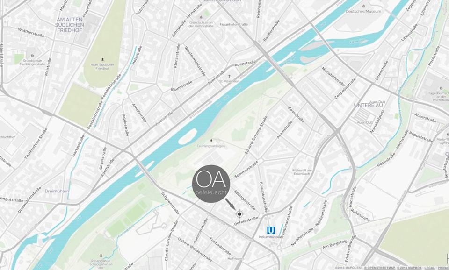Click the Kolumbusplatz U-Bahn station icon
The width and height of the screenshot is (449, 270).
click(x=271, y=231)
